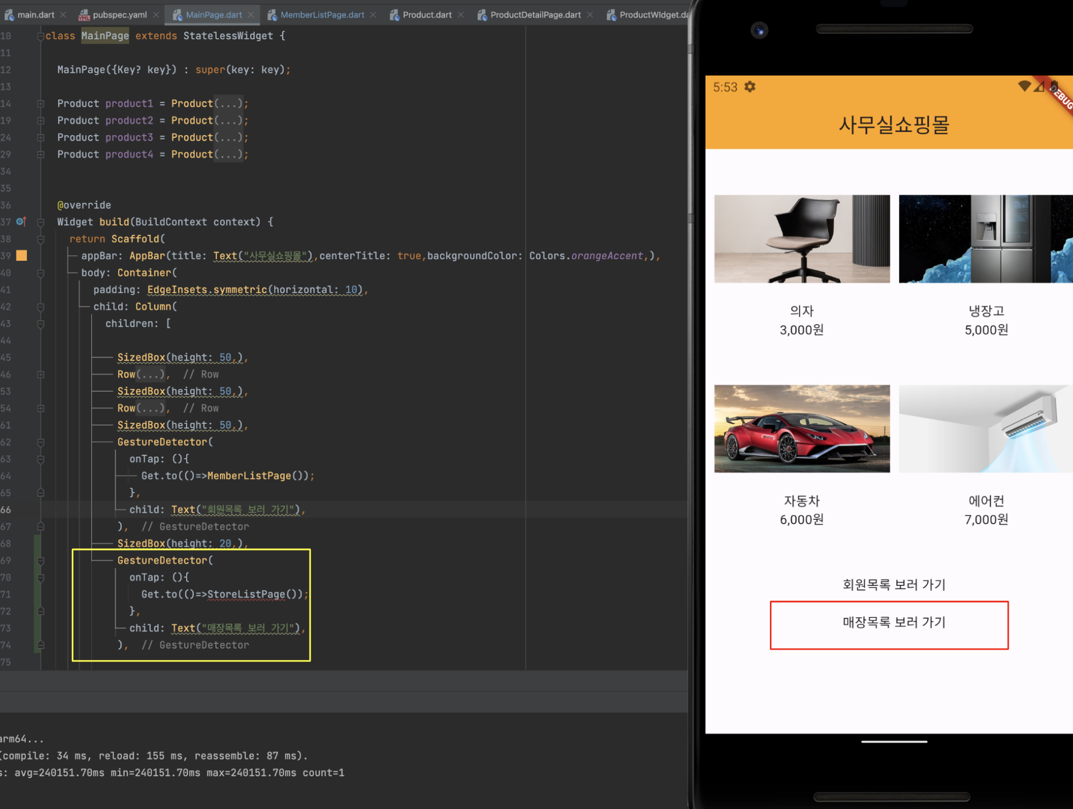Click the override gutter icon beside build method

(x=21, y=222)
